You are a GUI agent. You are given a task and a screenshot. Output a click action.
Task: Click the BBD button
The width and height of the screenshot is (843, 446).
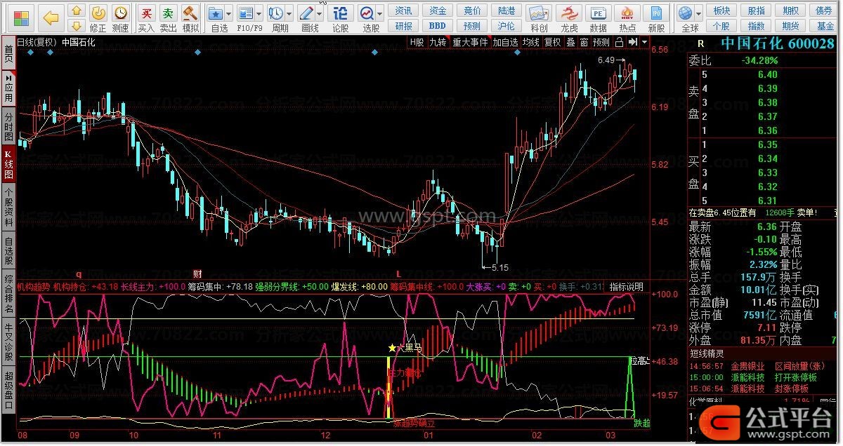[x=438, y=26]
